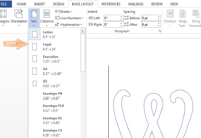Image resolution: width=201 pixels, height=138 pixels.
Task: Click the Spacing After icon
Action: (127, 24)
